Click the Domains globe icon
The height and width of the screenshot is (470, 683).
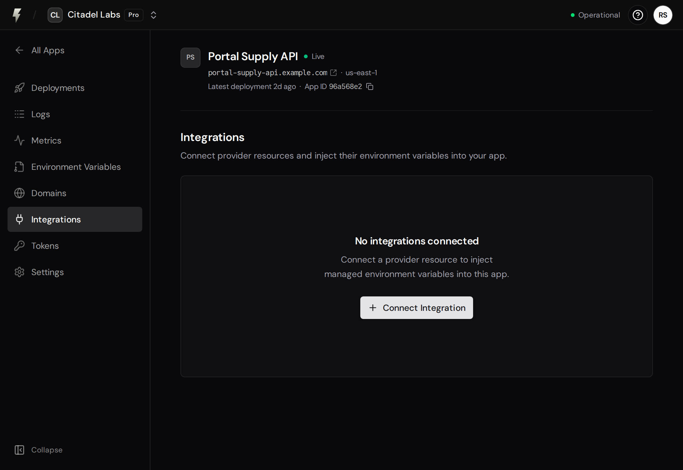[x=19, y=193]
